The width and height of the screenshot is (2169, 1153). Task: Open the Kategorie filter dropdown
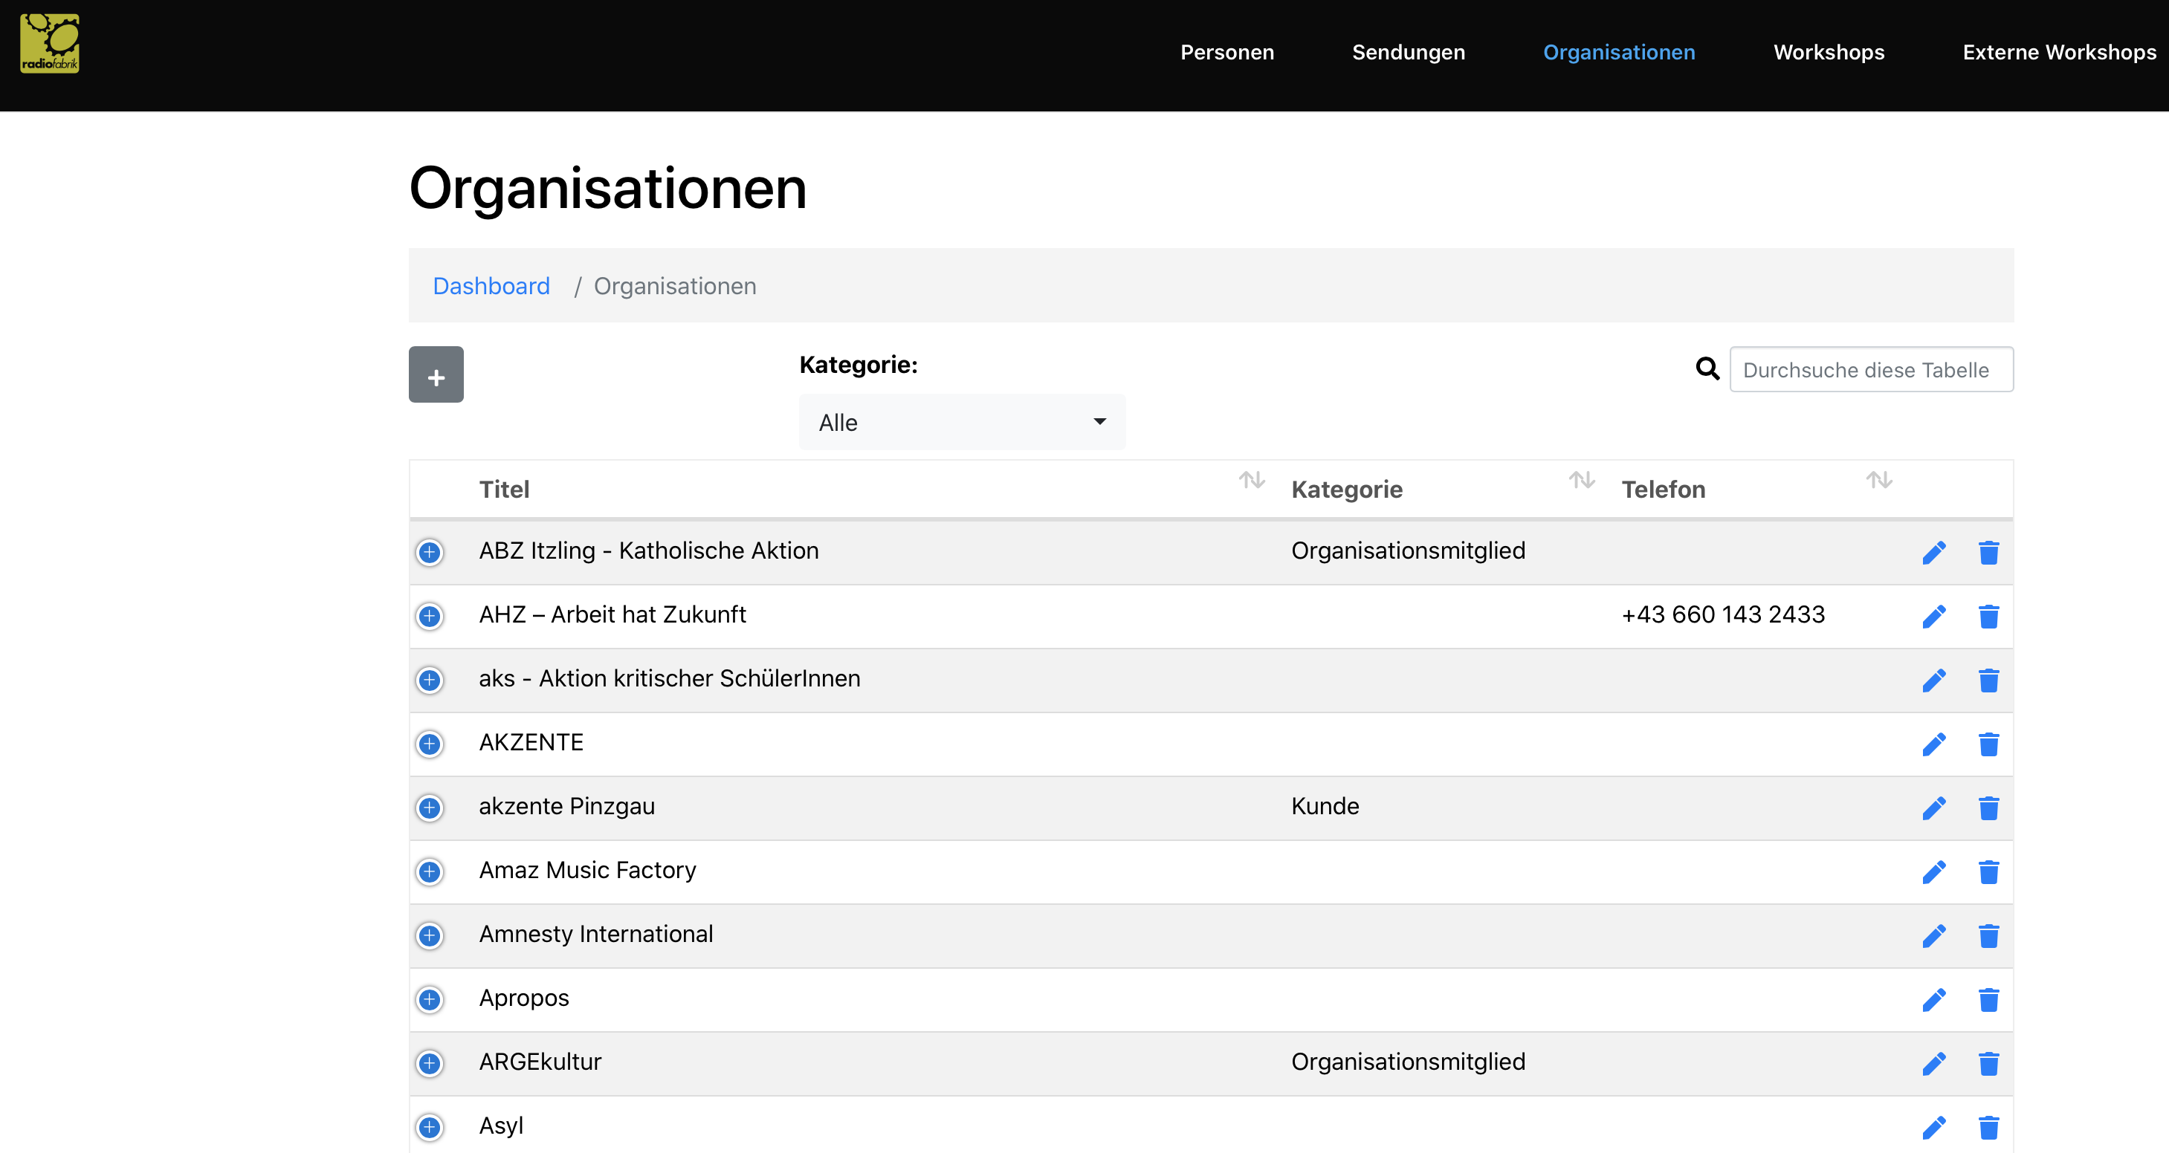tap(962, 423)
